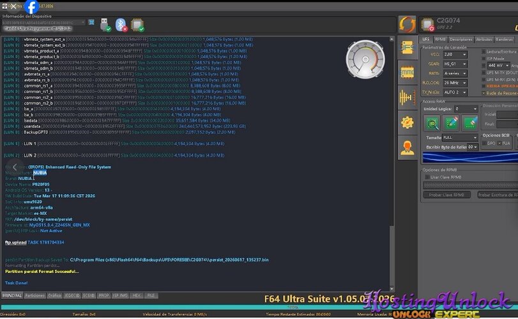Open the VCC voltage dropdown

pyautogui.click(x=455, y=54)
